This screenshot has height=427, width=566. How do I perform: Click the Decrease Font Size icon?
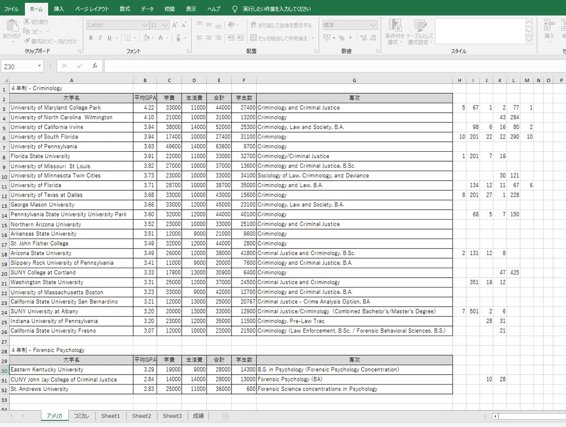(x=184, y=25)
